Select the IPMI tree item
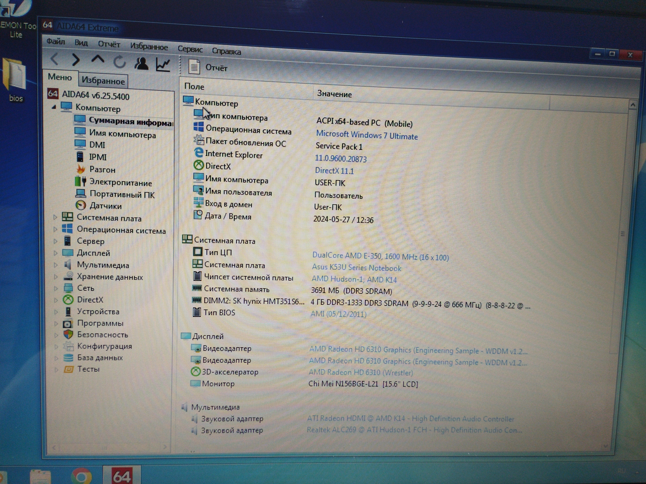The height and width of the screenshot is (484, 646). point(91,157)
